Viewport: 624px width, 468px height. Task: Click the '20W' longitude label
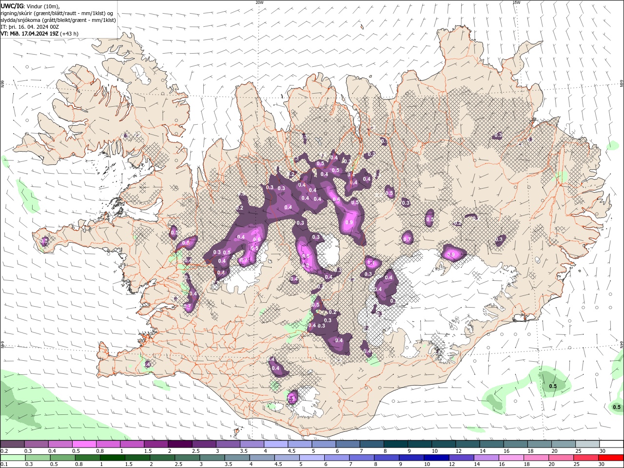coord(259,2)
